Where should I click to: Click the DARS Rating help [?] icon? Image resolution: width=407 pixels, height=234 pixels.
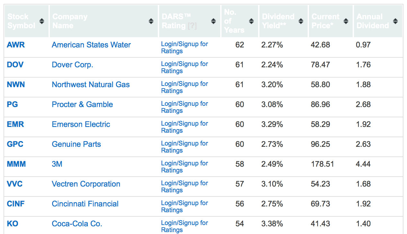point(192,26)
